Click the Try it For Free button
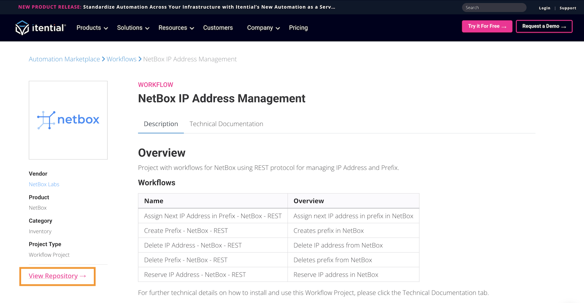 click(487, 26)
